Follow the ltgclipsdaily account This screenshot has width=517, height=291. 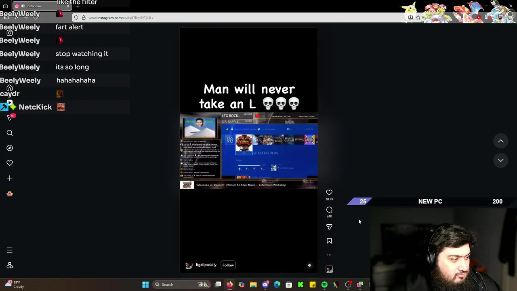click(x=228, y=265)
